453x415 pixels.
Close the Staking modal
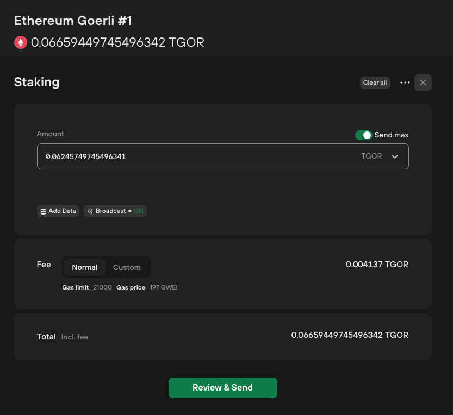[423, 83]
